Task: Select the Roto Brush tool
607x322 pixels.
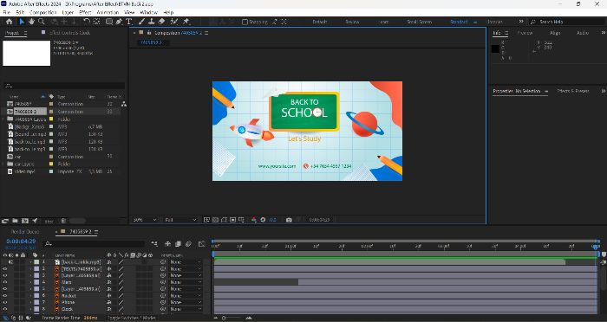Action: 174,22
